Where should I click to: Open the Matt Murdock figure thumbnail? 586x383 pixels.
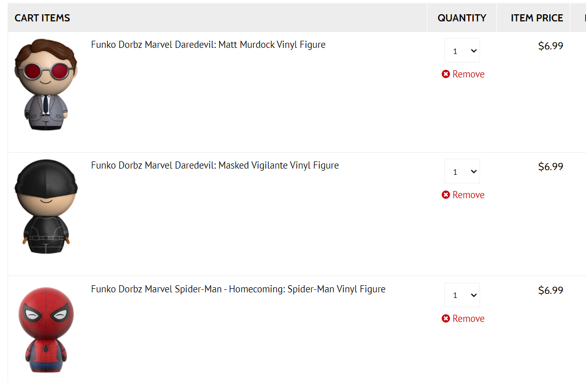coord(46,85)
